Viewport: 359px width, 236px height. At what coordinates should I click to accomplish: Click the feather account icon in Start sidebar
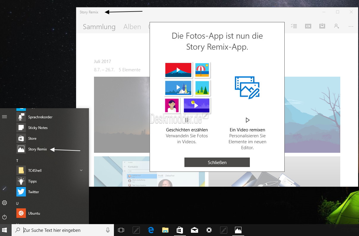(4, 188)
